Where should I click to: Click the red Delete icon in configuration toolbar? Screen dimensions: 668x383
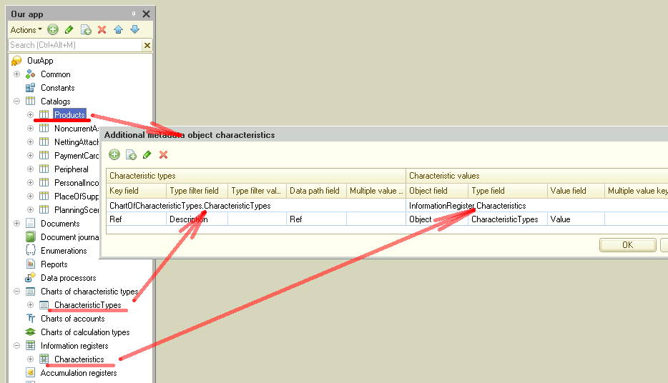click(x=102, y=30)
